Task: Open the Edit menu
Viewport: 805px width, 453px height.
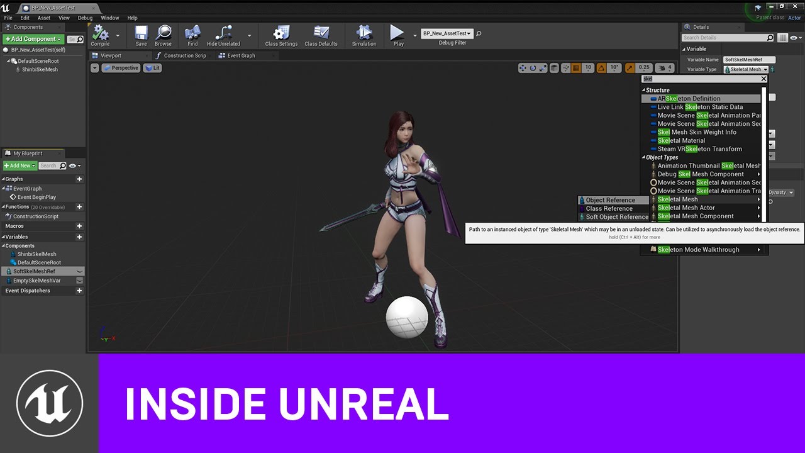Action: [25, 18]
